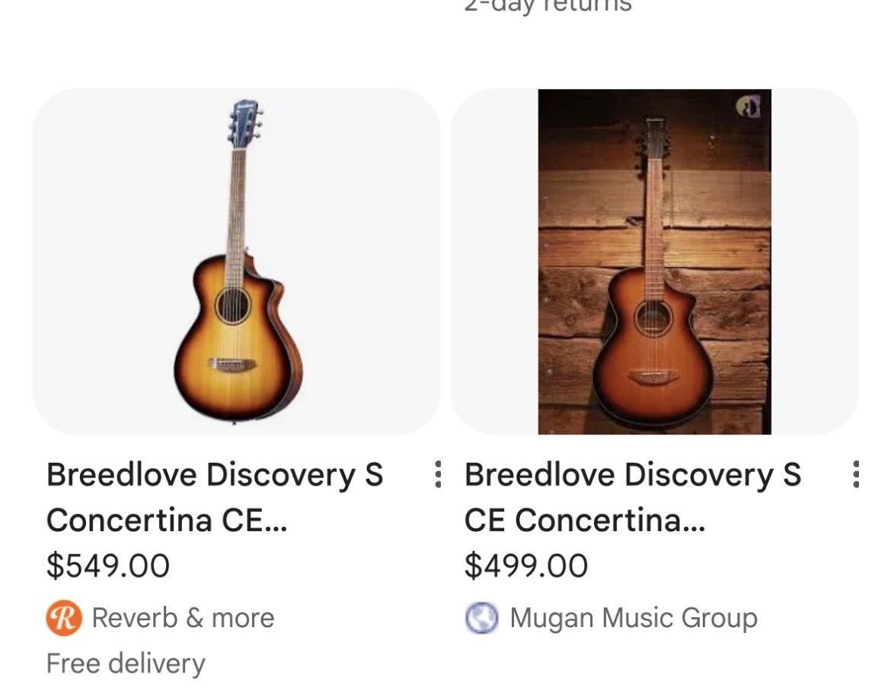Image resolution: width=891 pixels, height=688 pixels.
Task: Click the sound hole of the left guitar
Action: click(233, 305)
